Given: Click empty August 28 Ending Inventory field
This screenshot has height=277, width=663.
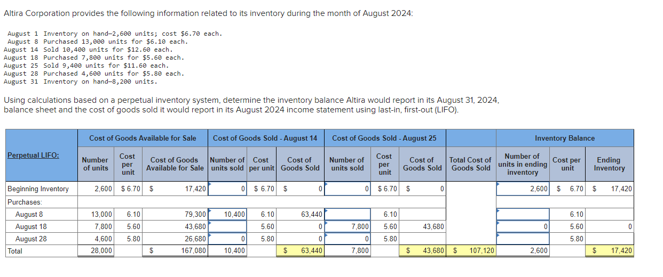Looking at the screenshot, I should point(609,239).
